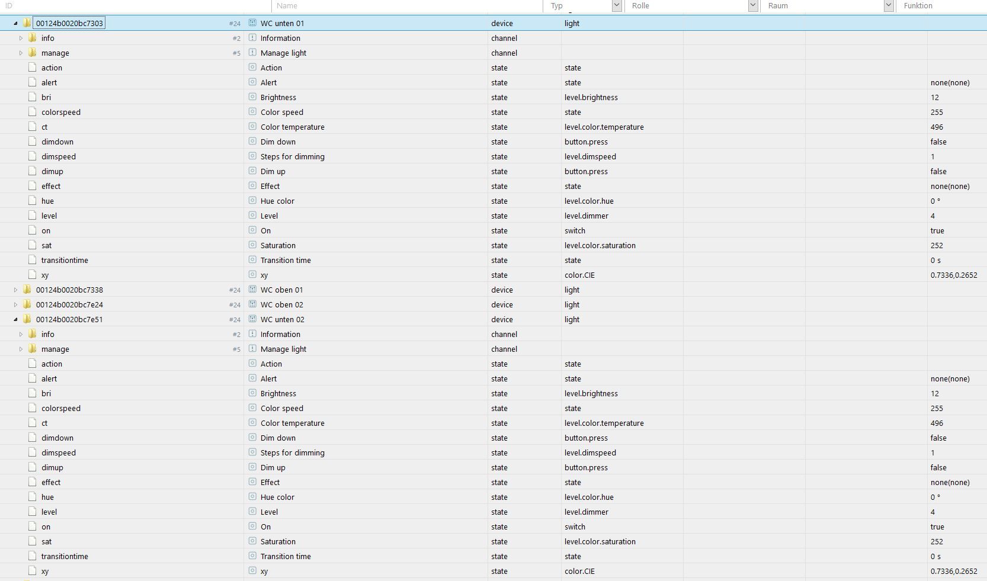
Task: Select transitiontime state under WC unten 01
Action: pyautogui.click(x=493, y=260)
